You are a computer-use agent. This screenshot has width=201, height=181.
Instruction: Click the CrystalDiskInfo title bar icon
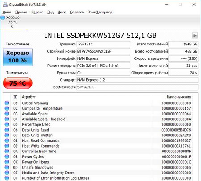coord(5,4)
